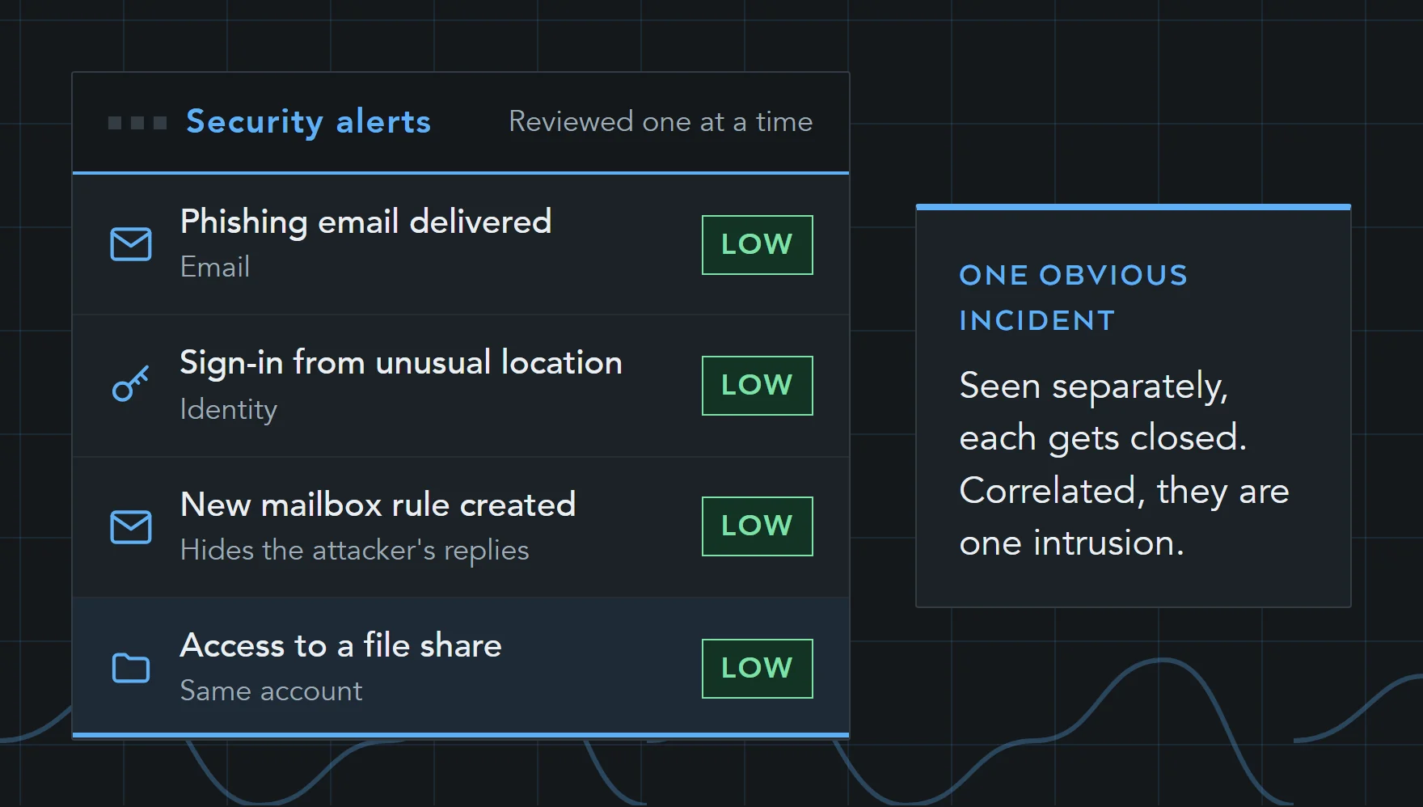Click the envelope icon beside Phishing email delivered
Screen dimensions: 1423x807
(131, 244)
